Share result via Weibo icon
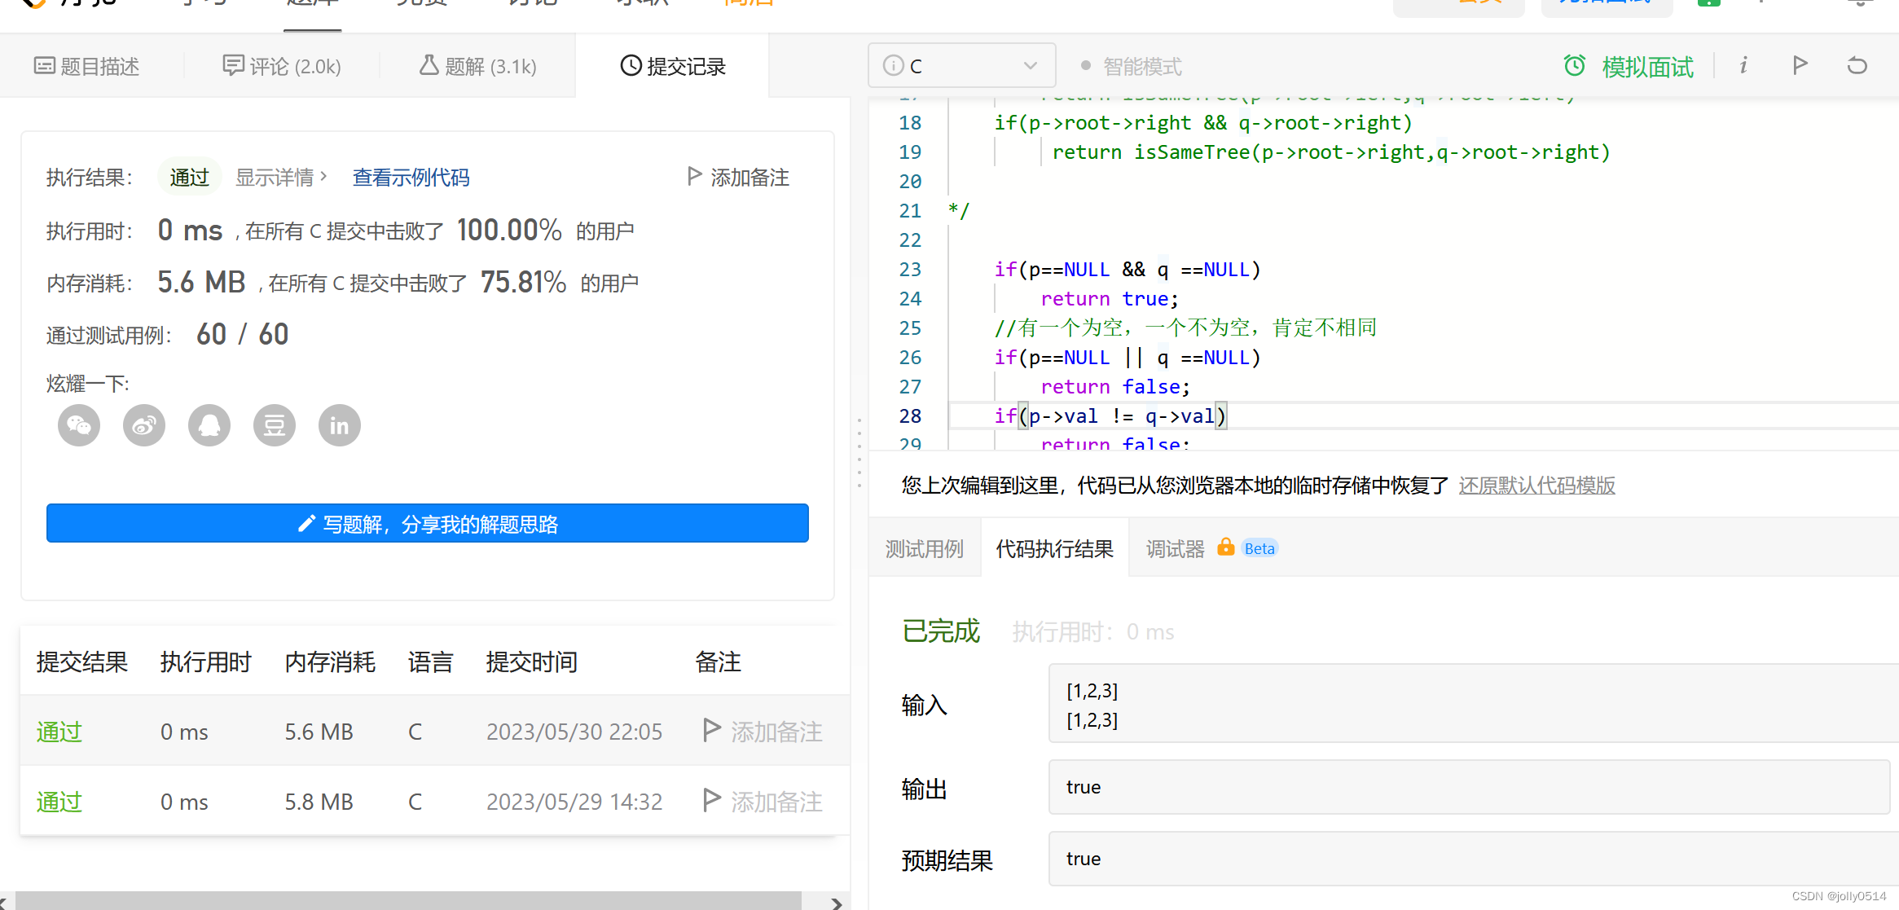Screen dimensions: 1899x910 (143, 425)
